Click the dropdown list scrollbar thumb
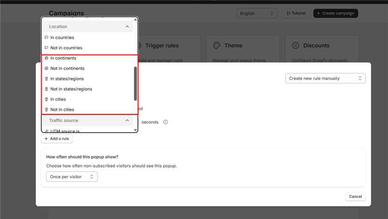Viewport: 388px width, 219px height. pyautogui.click(x=135, y=83)
